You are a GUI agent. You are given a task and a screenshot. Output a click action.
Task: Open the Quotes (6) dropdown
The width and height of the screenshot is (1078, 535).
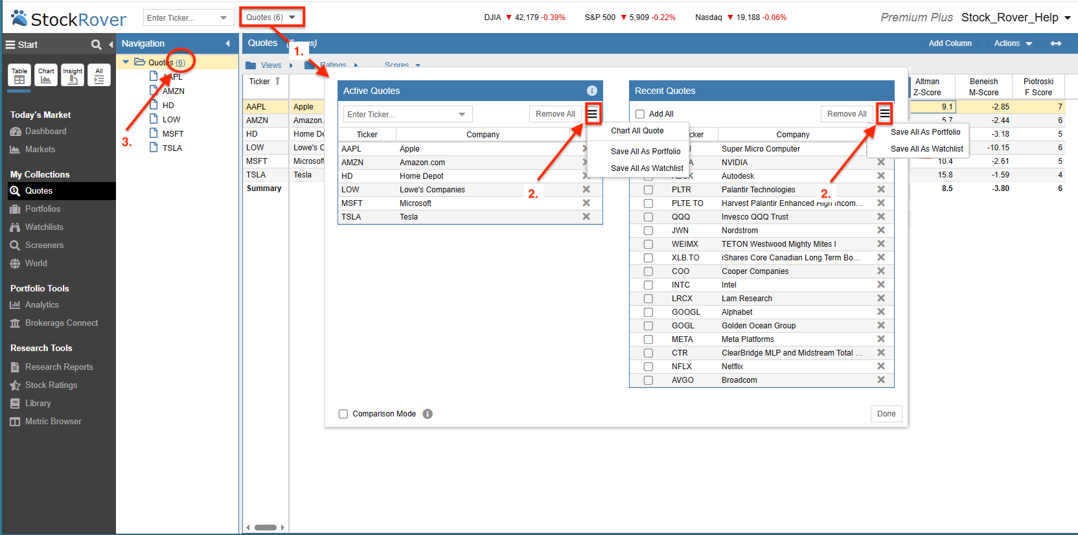coord(271,17)
